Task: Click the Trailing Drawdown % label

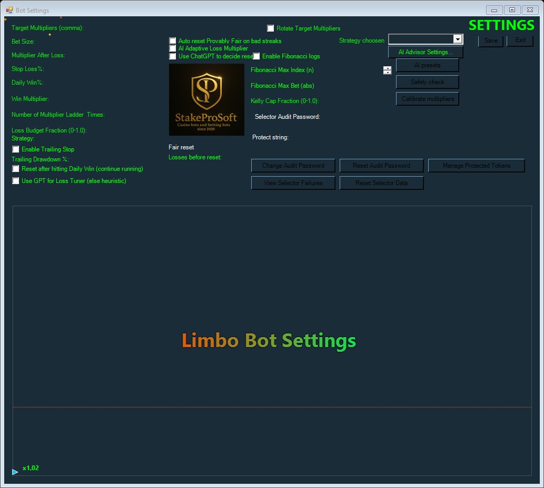Action: [40, 159]
